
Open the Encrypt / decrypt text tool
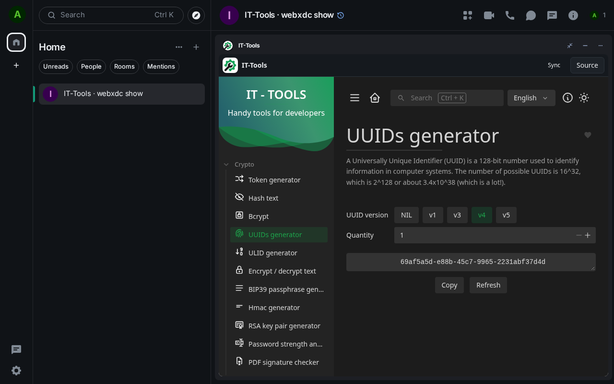[x=279, y=271]
